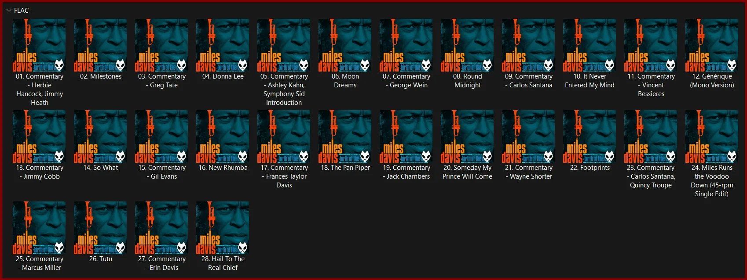Select thumbnail of 13. Commentary Jimmy Cobb
The image size is (747, 280).
[x=39, y=136]
